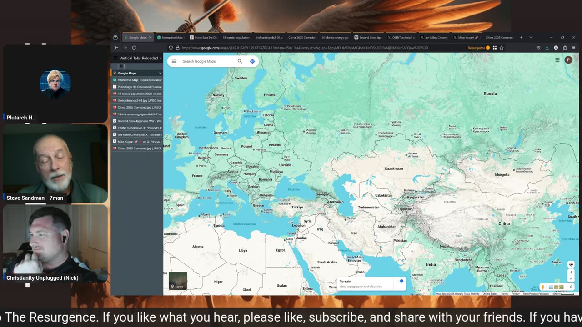Expand the imagery strip double chevron
The width and height of the screenshot is (582, 327).
point(571,287)
